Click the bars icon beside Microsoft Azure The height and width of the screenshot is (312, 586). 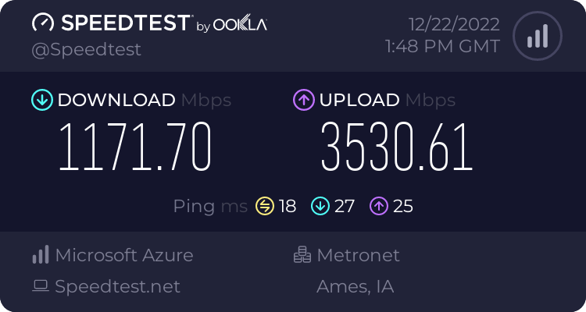[41, 254]
